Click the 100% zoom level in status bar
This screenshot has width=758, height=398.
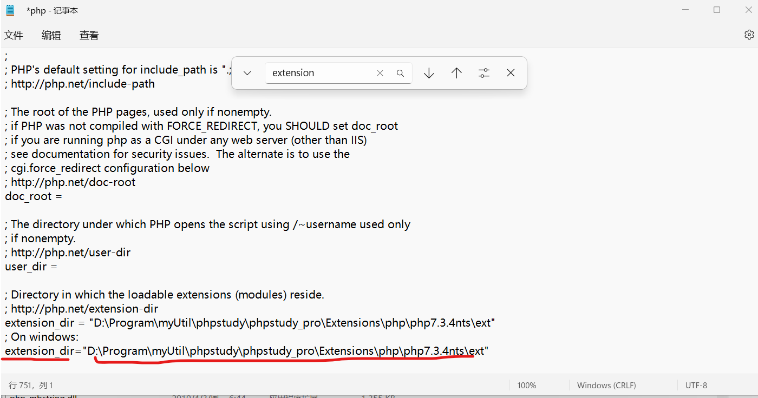[527, 386]
